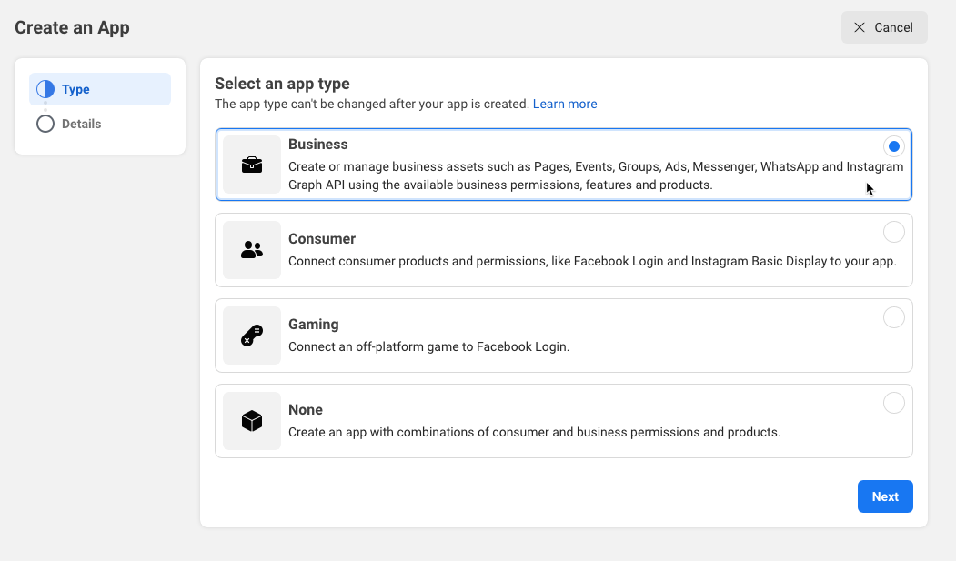Click the 'combinations of consumer and business' description
Screen dimensions: 956x561
coord(534,432)
